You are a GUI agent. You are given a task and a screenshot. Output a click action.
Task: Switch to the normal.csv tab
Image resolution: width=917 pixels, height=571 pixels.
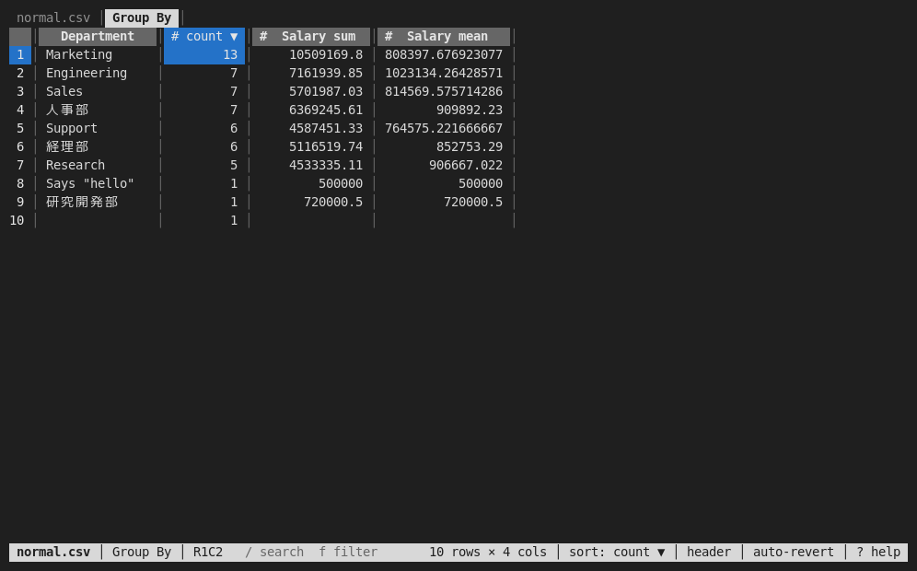[53, 18]
